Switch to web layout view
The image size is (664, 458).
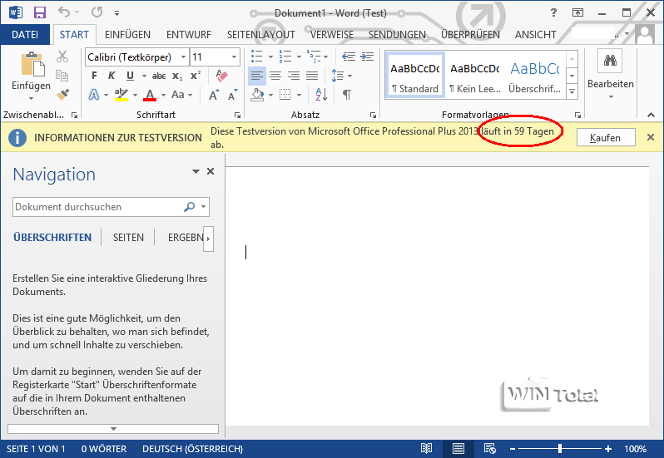click(490, 448)
